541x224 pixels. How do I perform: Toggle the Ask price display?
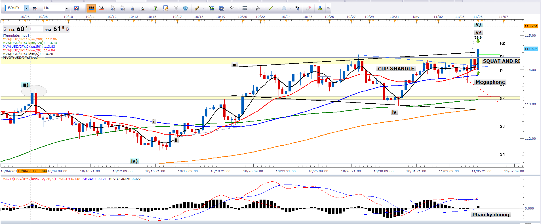(x=101, y=8)
